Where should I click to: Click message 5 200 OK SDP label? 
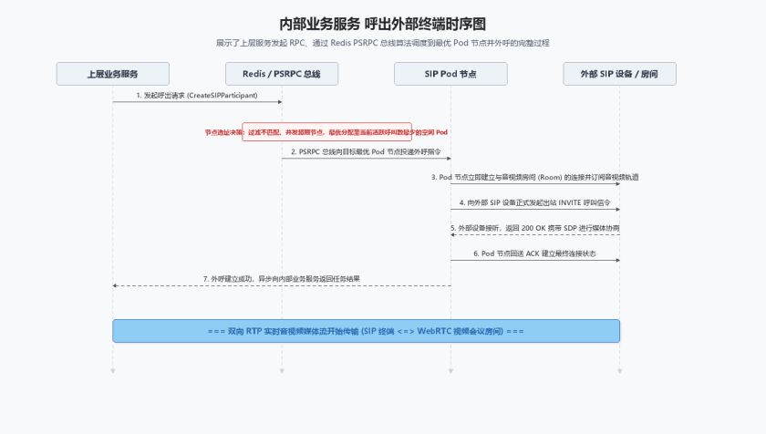click(535, 228)
